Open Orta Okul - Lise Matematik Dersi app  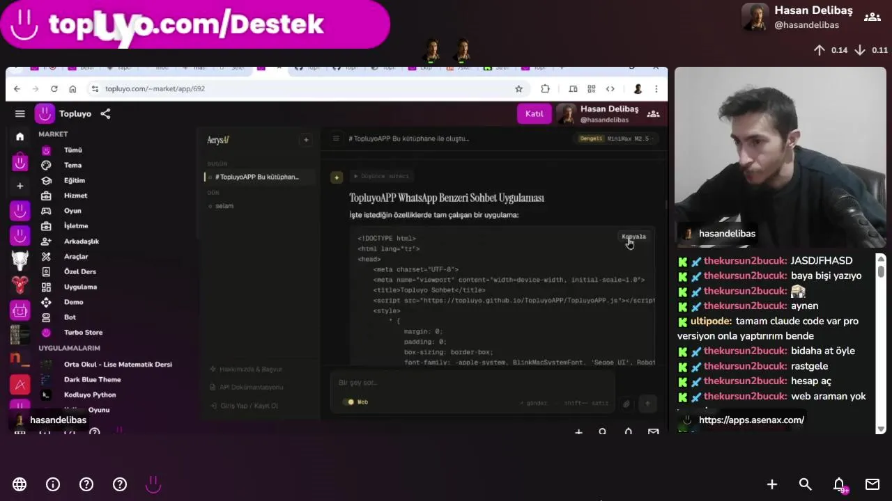118,365
